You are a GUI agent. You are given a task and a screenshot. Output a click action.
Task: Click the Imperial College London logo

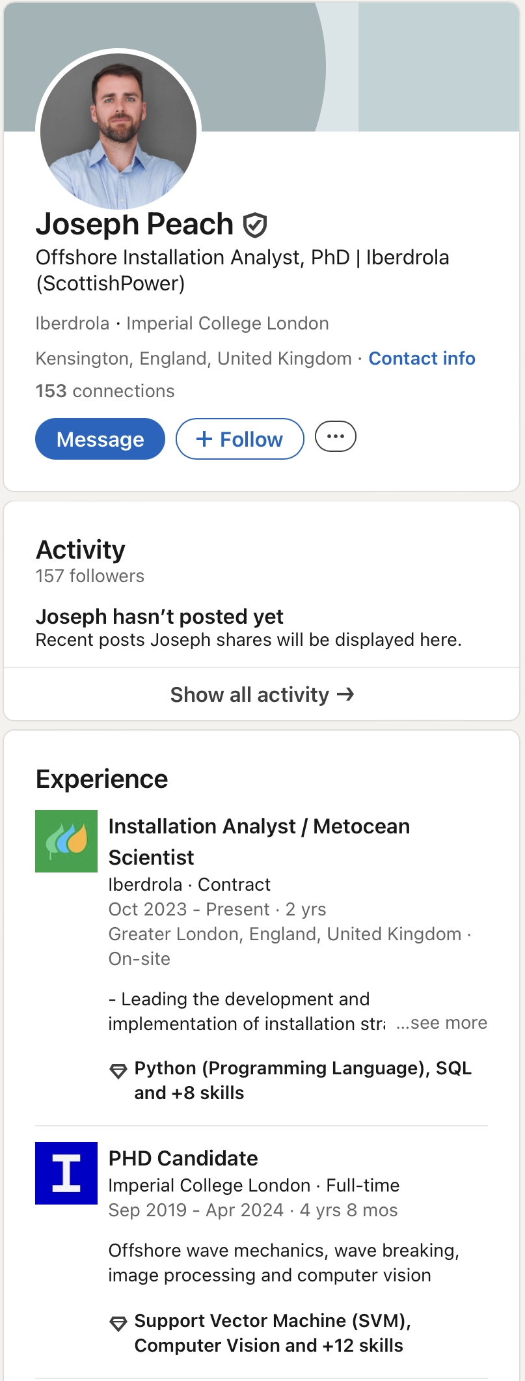[66, 1173]
